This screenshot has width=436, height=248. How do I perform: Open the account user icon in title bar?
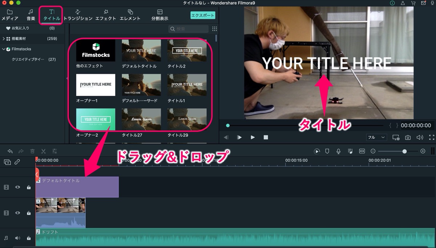(403, 3)
